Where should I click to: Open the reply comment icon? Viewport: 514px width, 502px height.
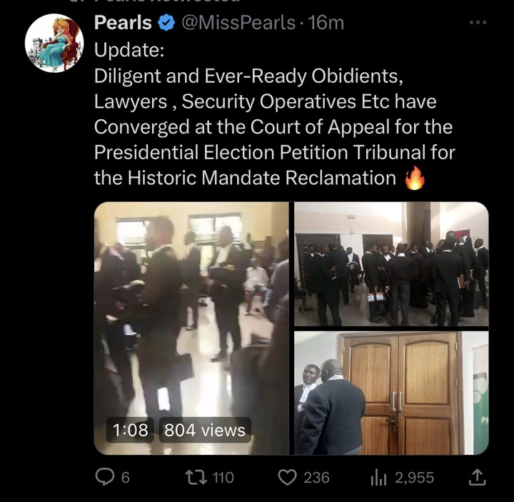click(x=105, y=477)
